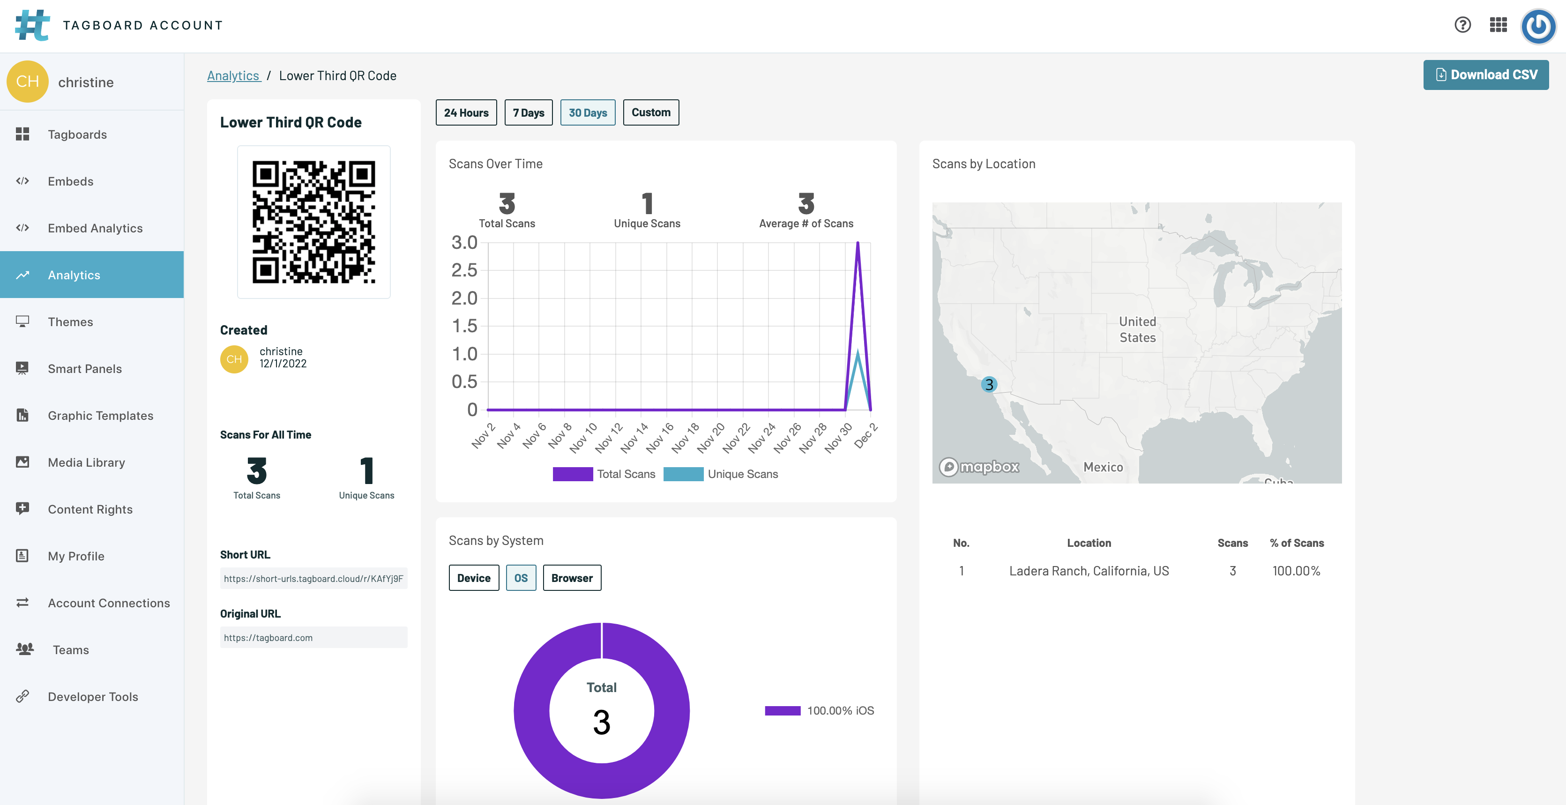Click the yellow CH avatar beside christine
This screenshot has height=805, width=1566.
tap(27, 82)
